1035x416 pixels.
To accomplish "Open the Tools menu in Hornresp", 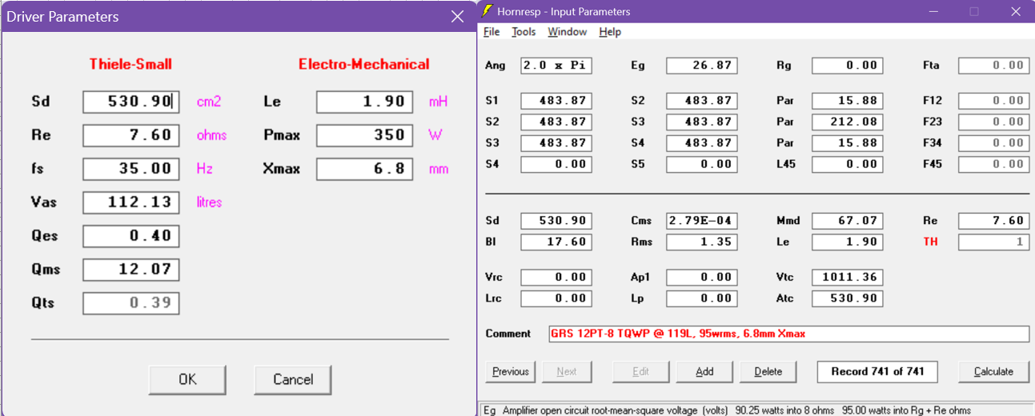I will (x=524, y=32).
